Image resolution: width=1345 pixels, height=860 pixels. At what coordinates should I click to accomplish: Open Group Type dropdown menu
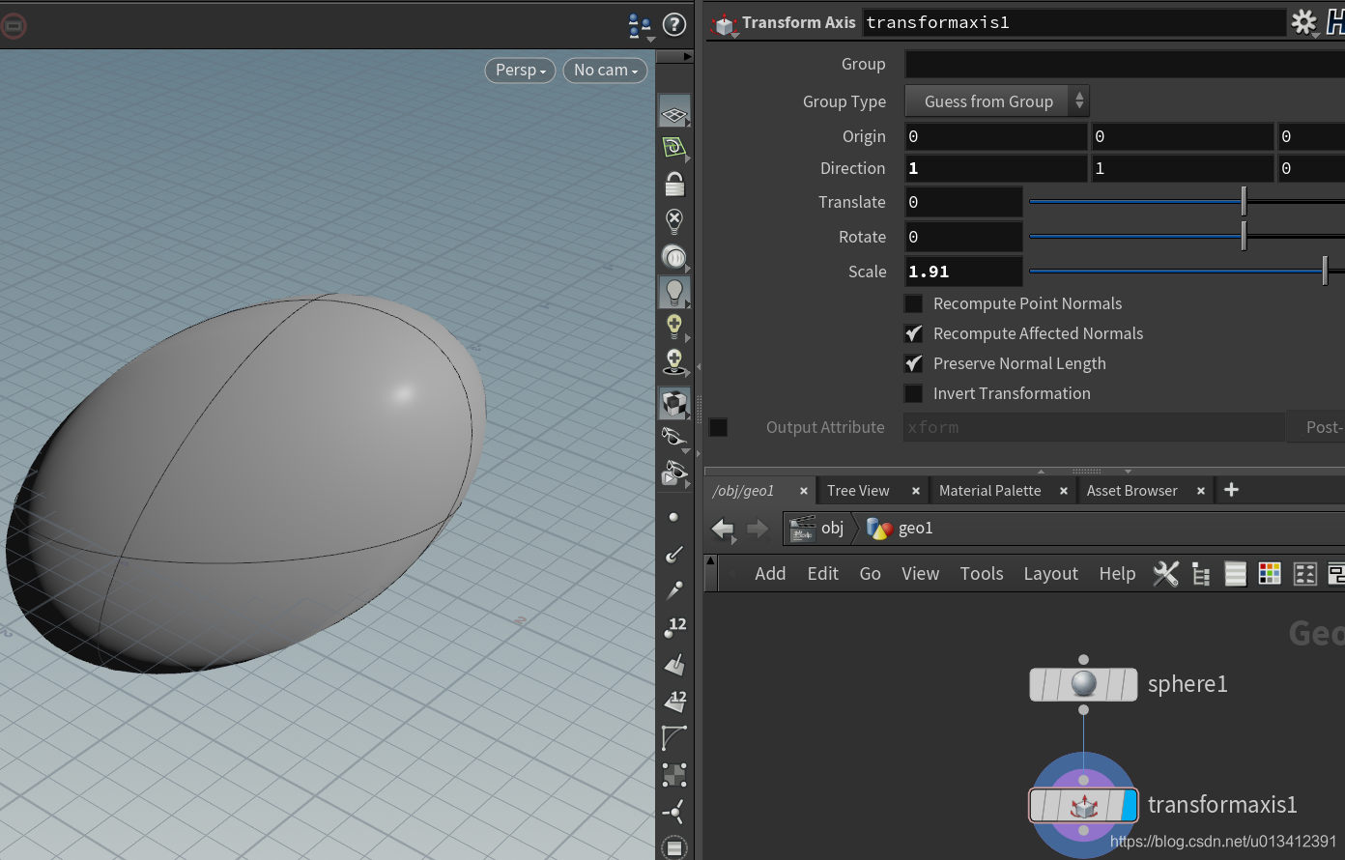coord(997,101)
